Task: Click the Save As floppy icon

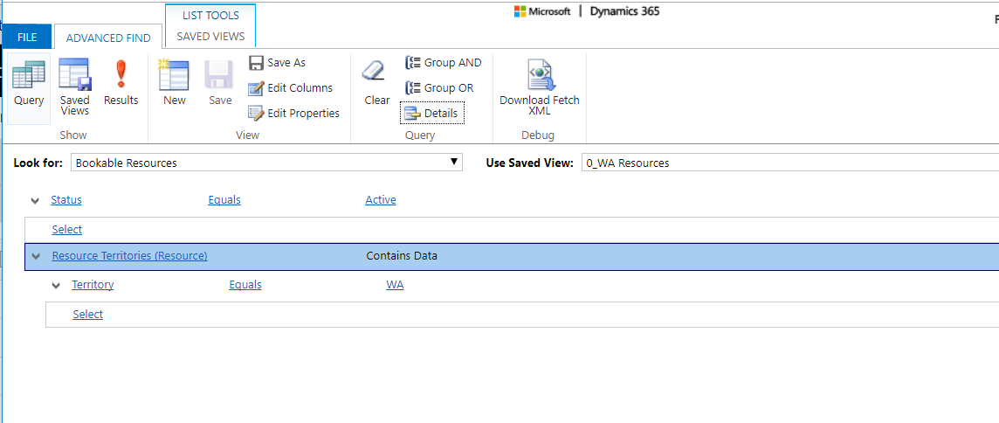Action: (256, 63)
